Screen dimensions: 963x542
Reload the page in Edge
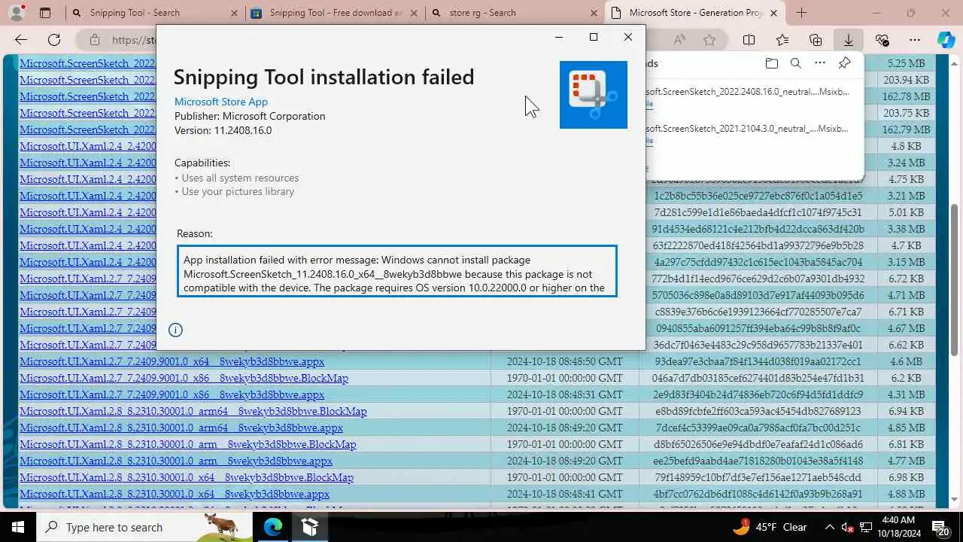(54, 40)
